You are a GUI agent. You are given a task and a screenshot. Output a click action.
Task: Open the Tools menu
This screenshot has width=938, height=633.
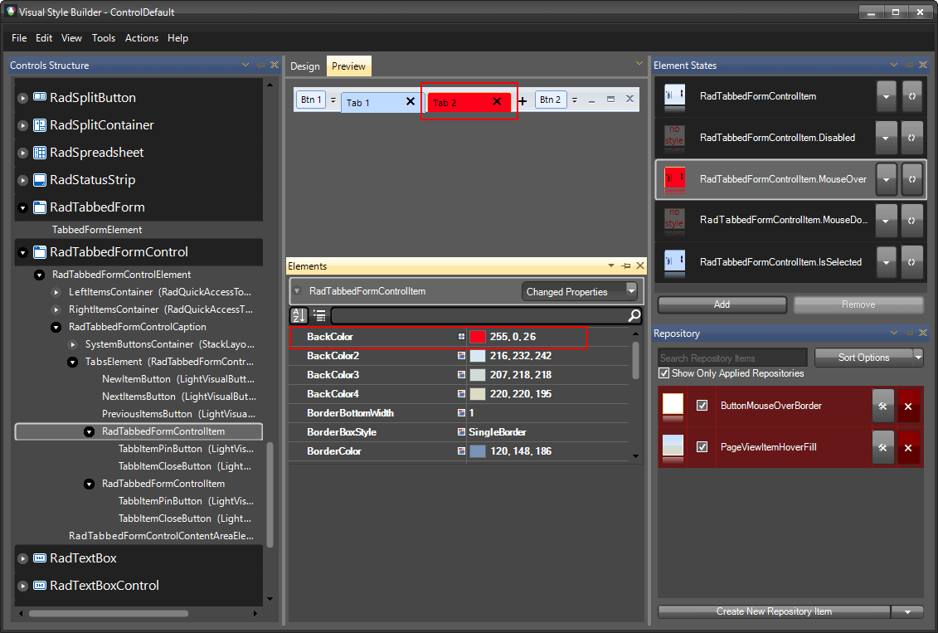pyautogui.click(x=104, y=37)
